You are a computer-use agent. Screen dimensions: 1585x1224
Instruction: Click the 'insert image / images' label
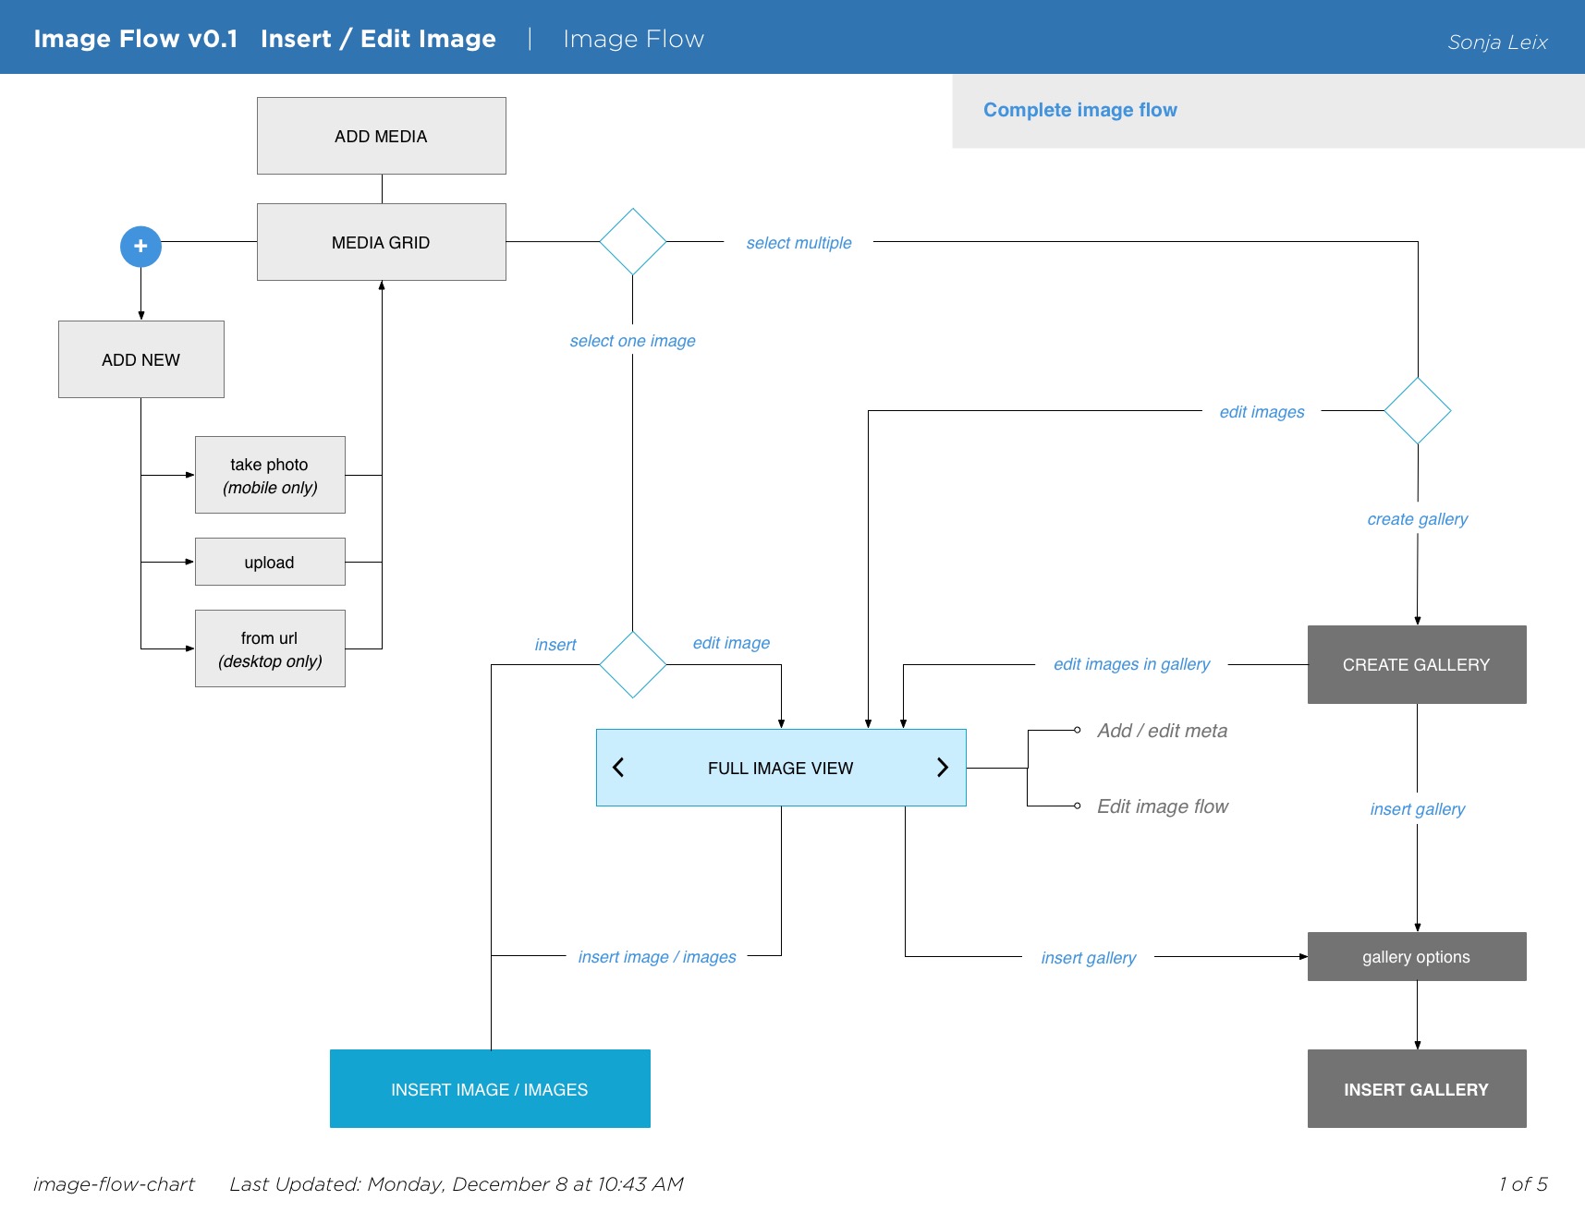coord(657,957)
